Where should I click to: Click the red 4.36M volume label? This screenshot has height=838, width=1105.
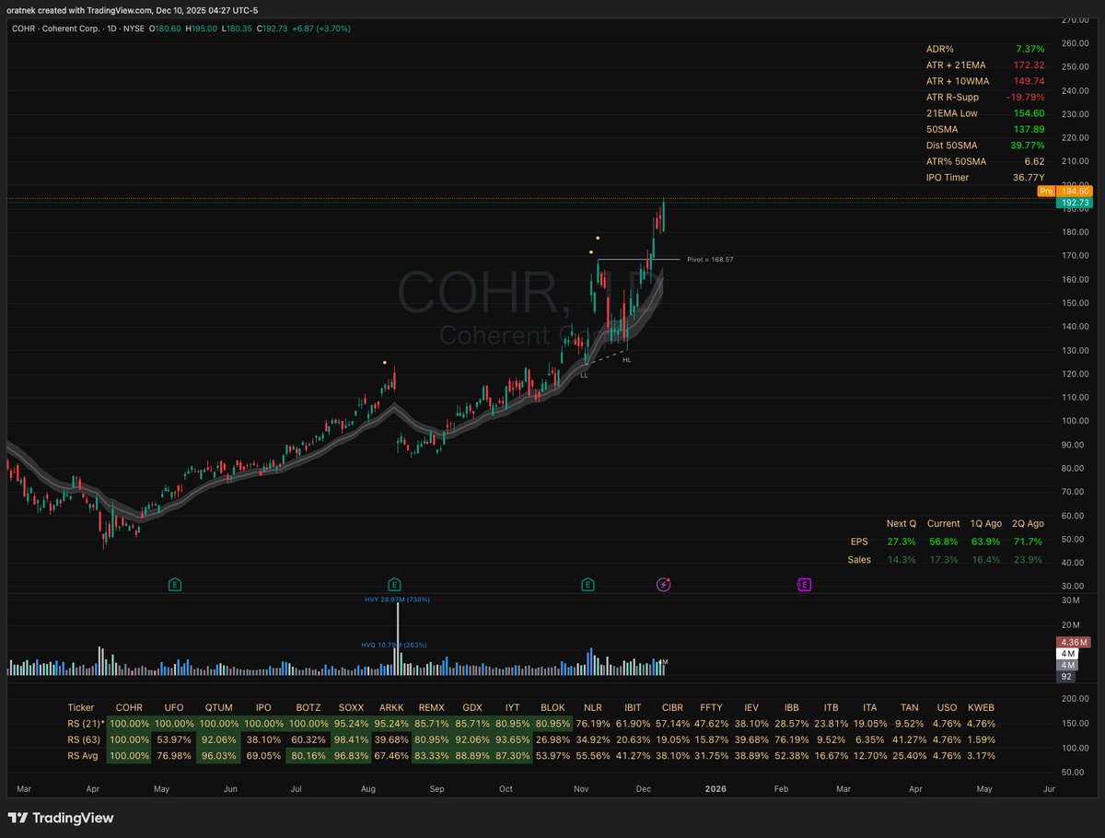pyautogui.click(x=1075, y=641)
